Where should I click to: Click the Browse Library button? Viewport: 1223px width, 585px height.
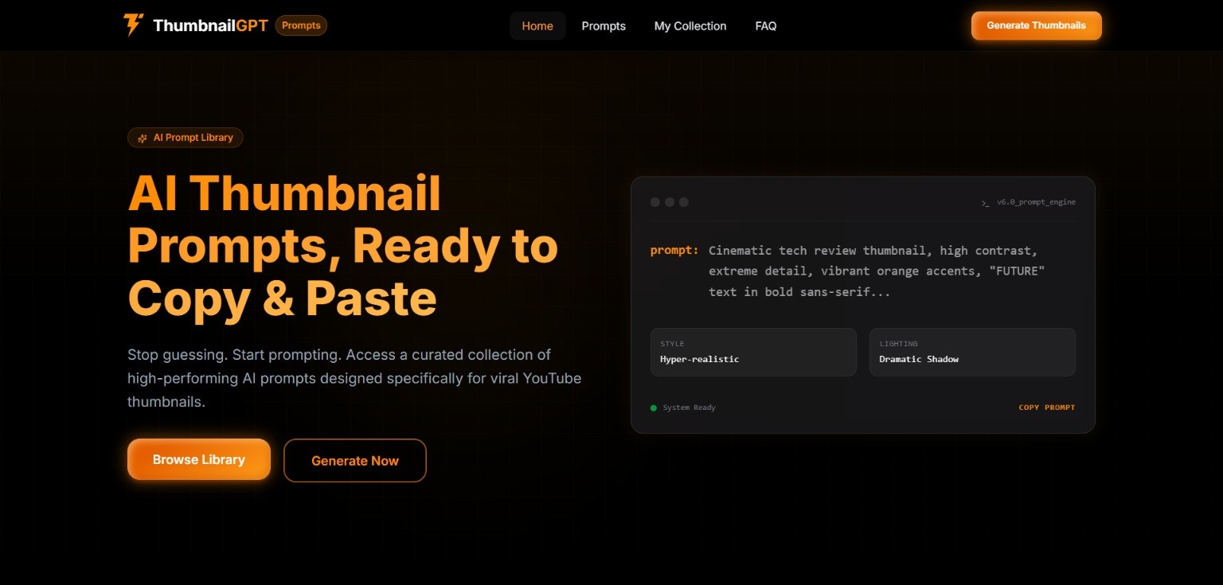click(198, 459)
